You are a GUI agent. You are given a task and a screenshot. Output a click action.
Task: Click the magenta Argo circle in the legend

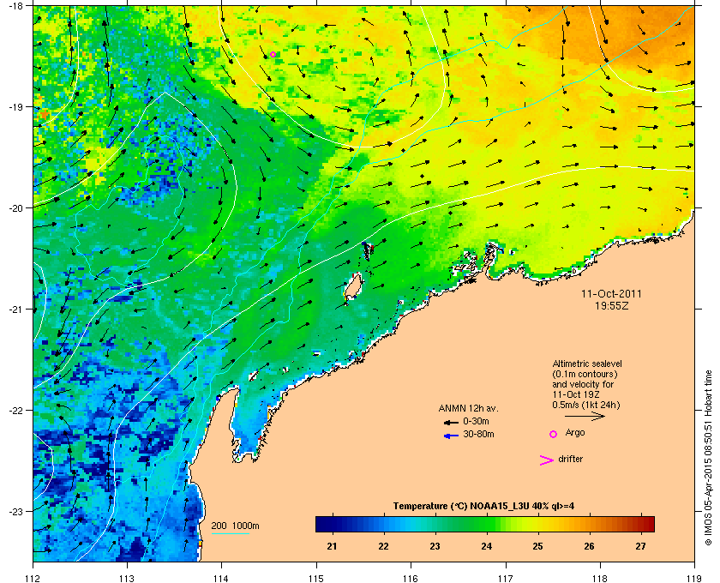point(554,434)
